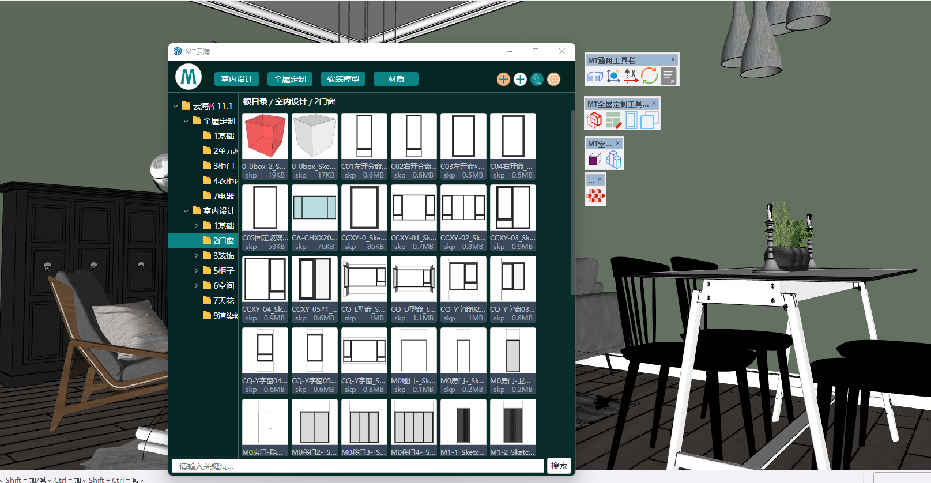Select the 7天花 folder in tree
This screenshot has height=483, width=931.
click(x=223, y=301)
